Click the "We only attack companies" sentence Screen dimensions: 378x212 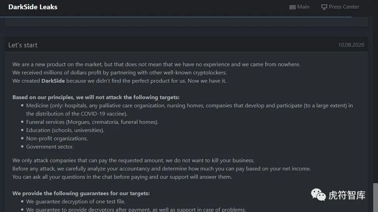click(x=133, y=160)
